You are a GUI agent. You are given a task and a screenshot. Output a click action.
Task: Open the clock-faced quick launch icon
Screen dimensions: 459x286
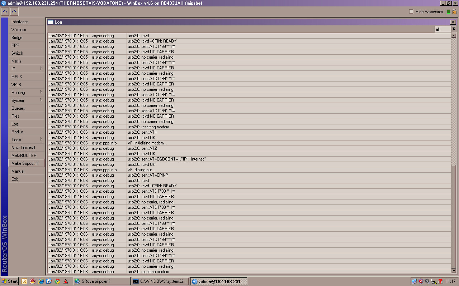click(x=24, y=281)
